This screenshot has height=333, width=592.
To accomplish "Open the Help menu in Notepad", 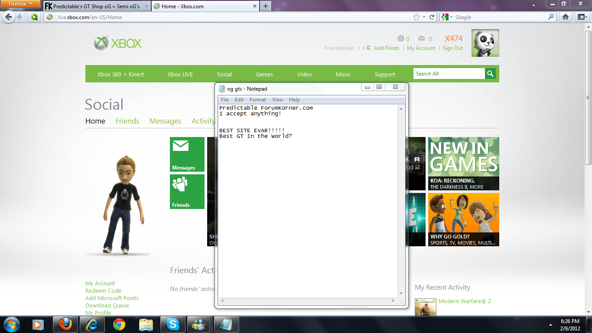I will coord(294,100).
